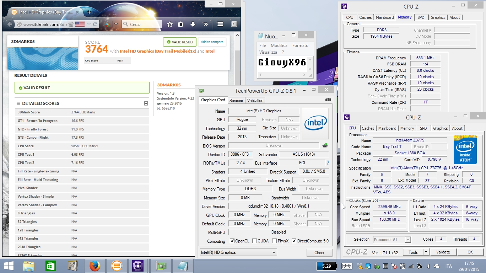Click OK in CPU-Z
The height and width of the screenshot is (273, 486).
470,252
